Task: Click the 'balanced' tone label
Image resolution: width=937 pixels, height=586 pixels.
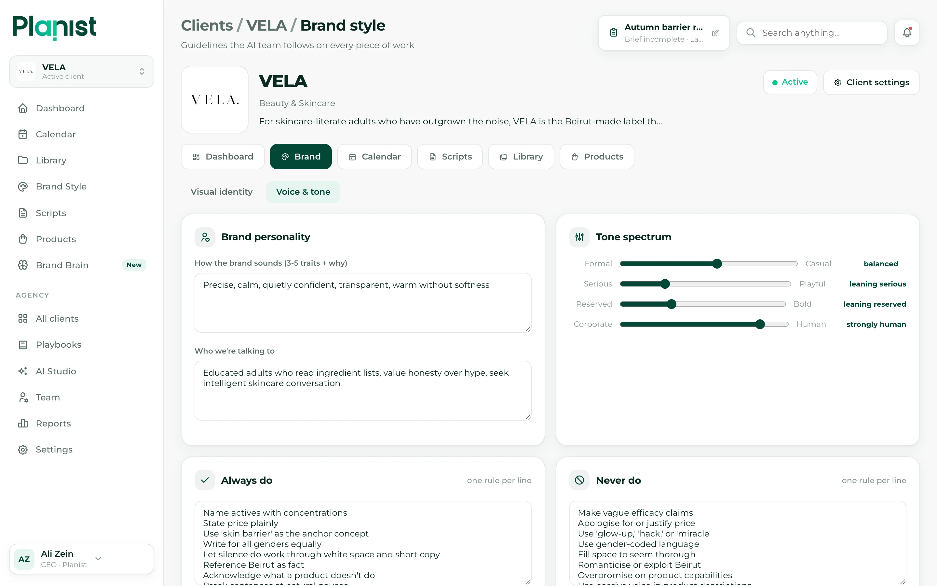Action: point(880,264)
